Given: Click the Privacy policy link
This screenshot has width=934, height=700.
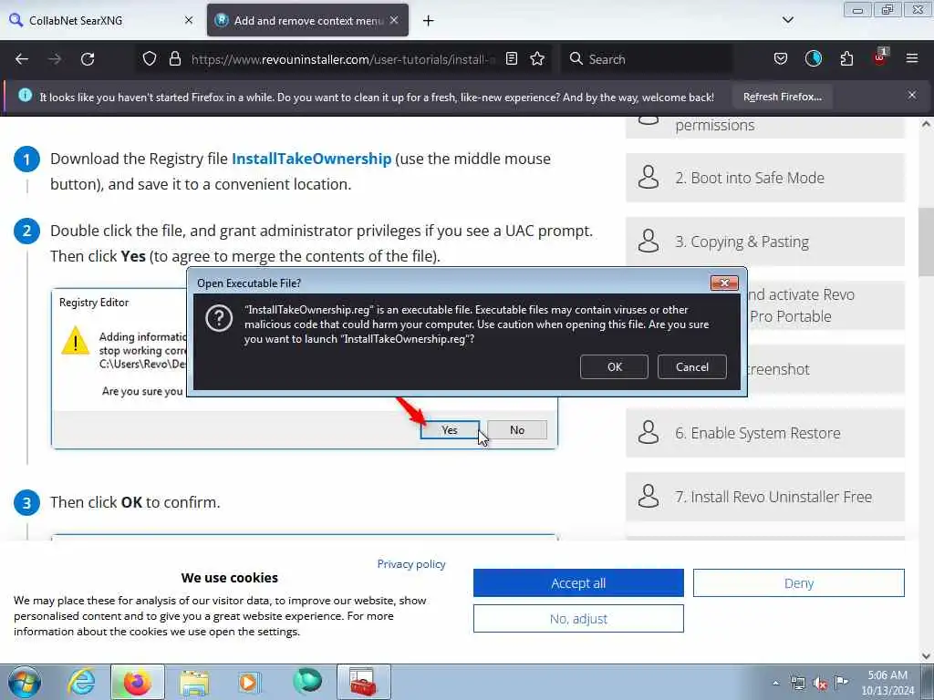Looking at the screenshot, I should tap(411, 563).
